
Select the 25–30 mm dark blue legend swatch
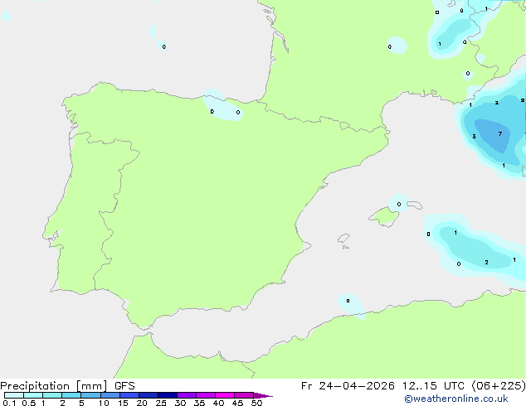coord(168,395)
